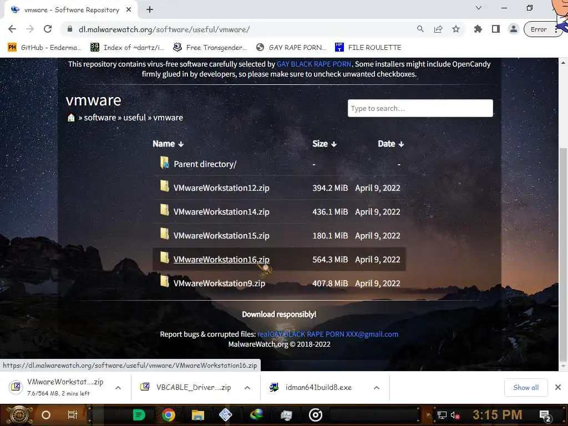This screenshot has width=568, height=426.
Task: Open the notification center icon
Action: 545,416
